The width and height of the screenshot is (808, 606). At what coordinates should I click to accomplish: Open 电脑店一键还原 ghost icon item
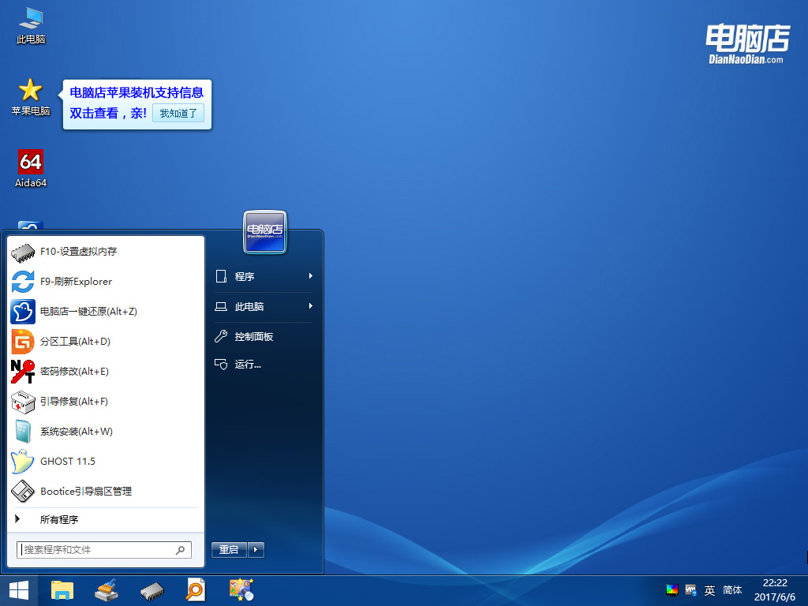pyautogui.click(x=106, y=311)
